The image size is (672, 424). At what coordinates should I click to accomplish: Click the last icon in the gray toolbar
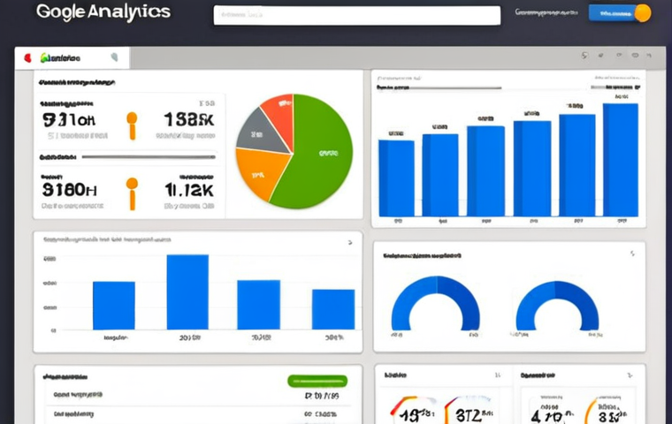(x=649, y=56)
